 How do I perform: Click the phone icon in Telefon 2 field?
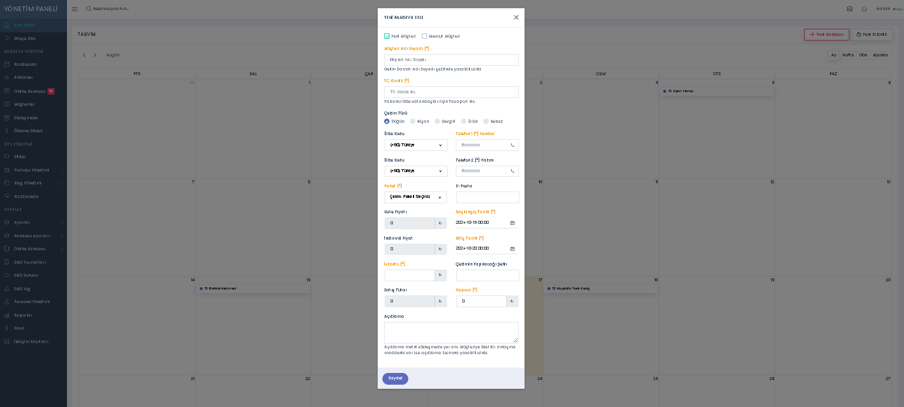click(512, 171)
